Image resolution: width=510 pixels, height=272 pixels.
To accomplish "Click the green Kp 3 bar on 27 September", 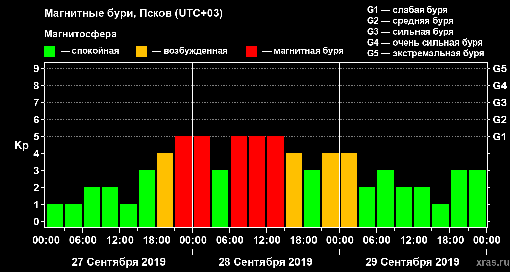I will tap(147, 199).
